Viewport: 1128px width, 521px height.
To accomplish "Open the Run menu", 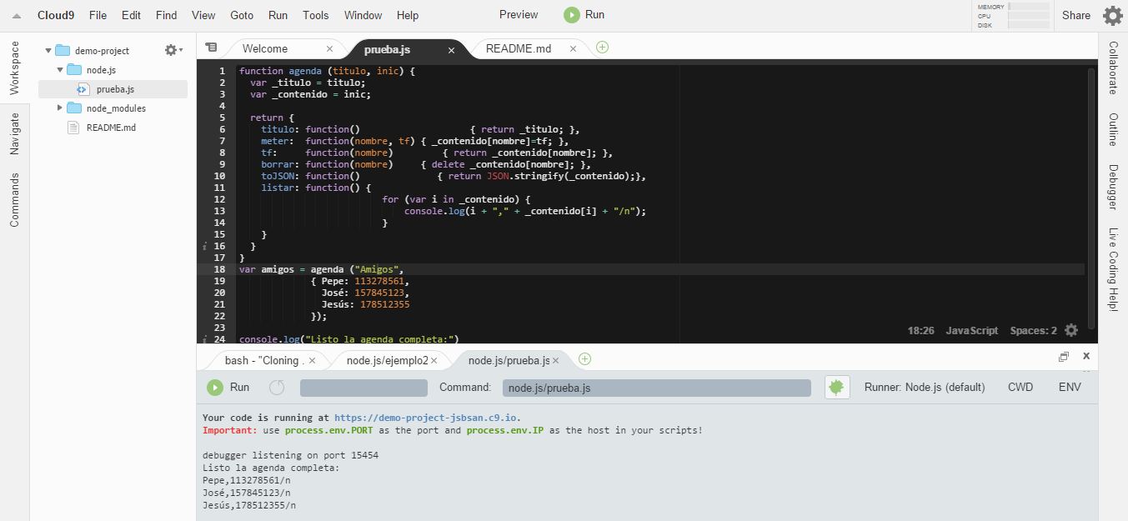I will 278,15.
